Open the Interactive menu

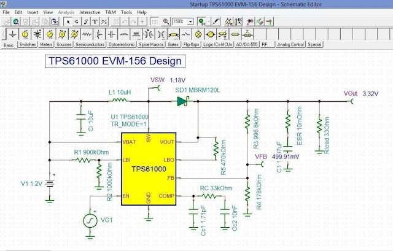click(x=90, y=12)
